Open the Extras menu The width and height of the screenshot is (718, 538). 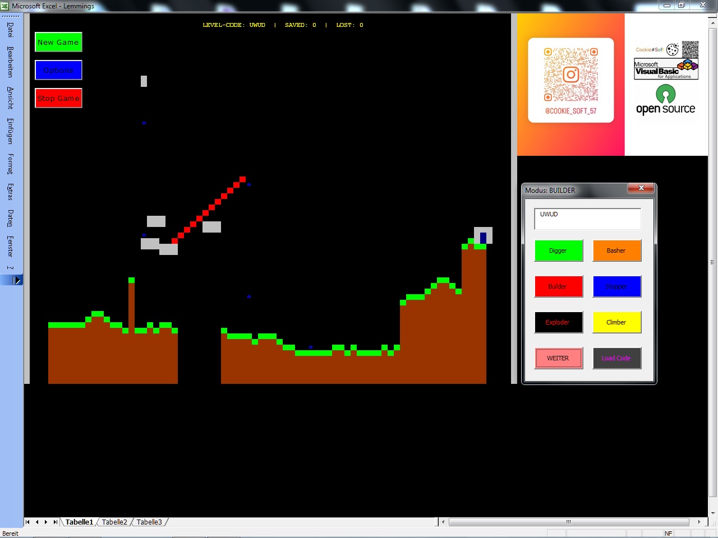pos(10,192)
